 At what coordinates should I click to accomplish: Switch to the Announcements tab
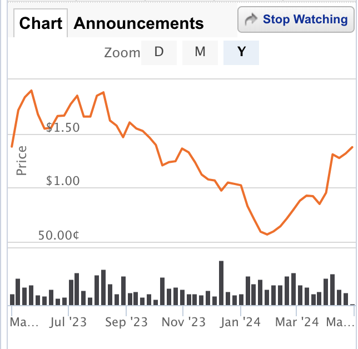[x=138, y=23]
